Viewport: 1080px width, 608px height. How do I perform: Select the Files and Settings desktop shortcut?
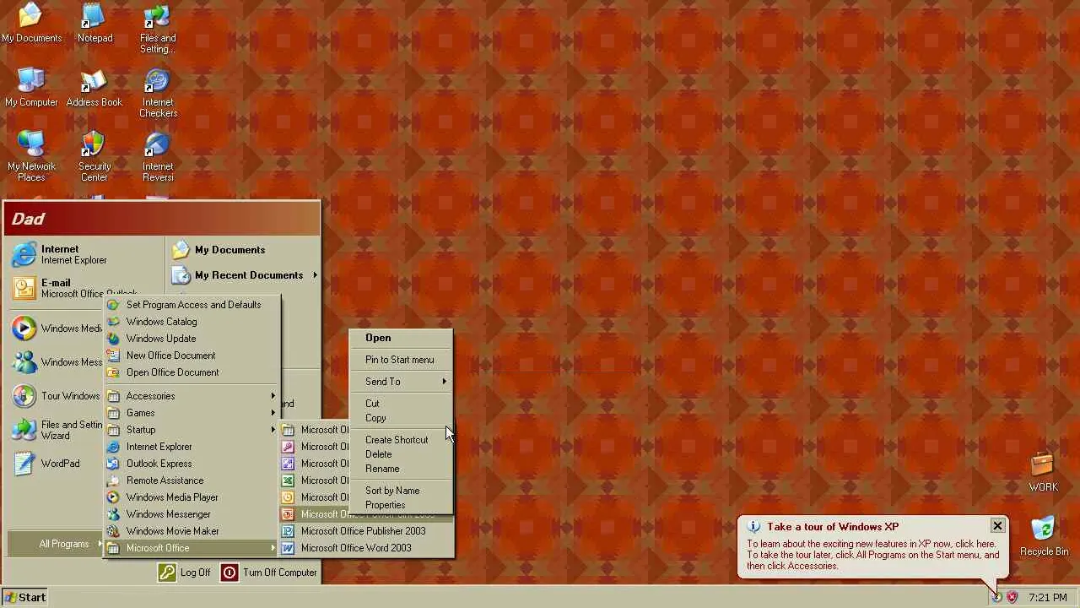[x=158, y=29]
